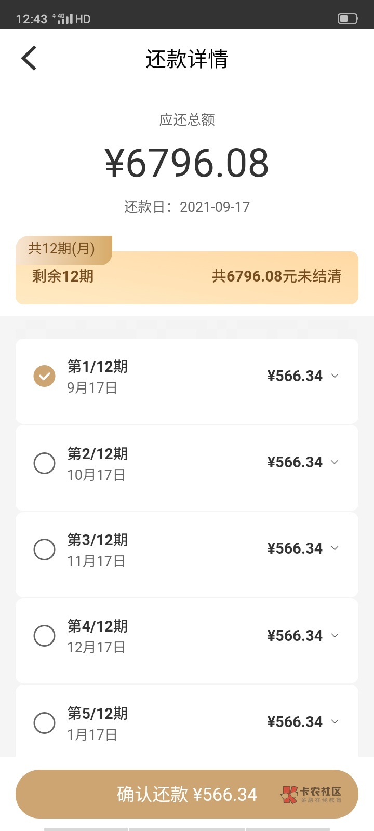This screenshot has height=831, width=374.
Task: Uncheck the 第1/12期 installment checkmark
Action: pyautogui.click(x=45, y=376)
